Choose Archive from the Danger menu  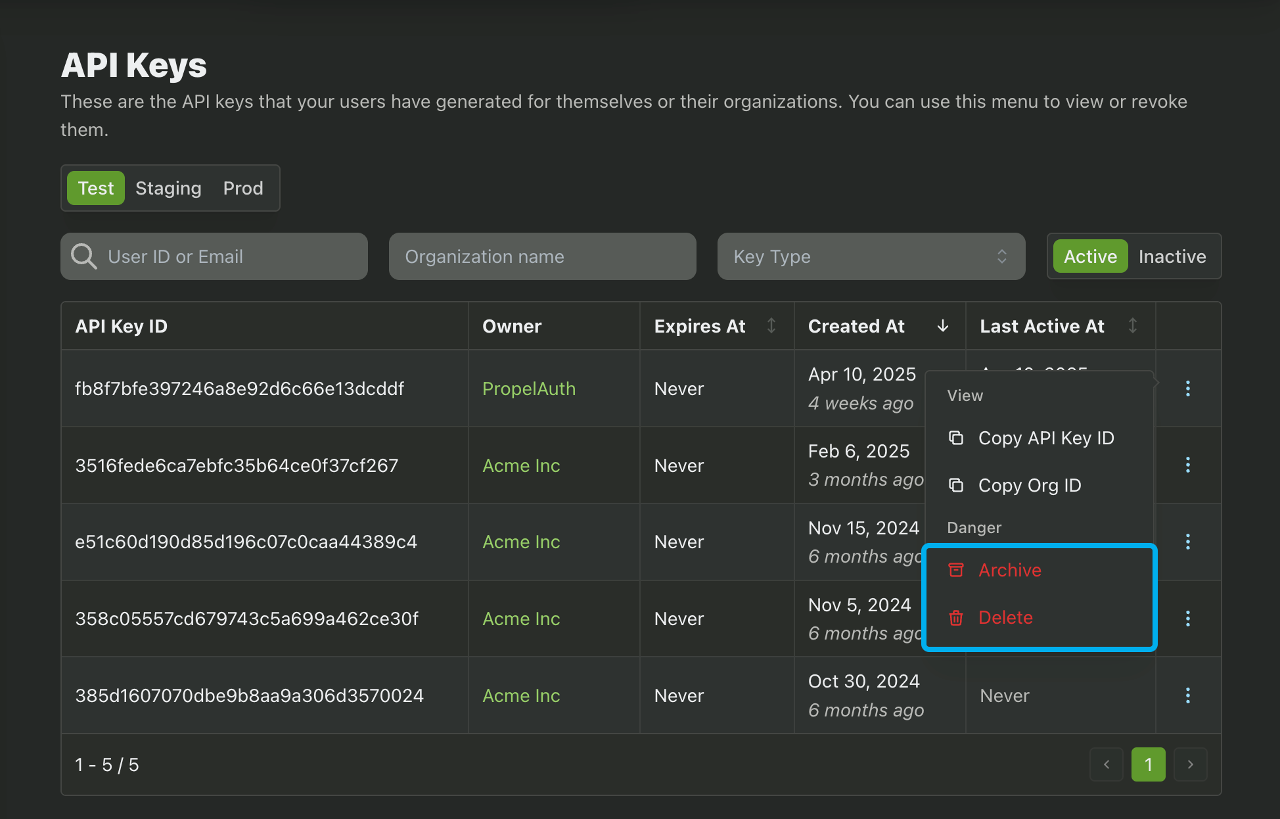click(x=1040, y=570)
